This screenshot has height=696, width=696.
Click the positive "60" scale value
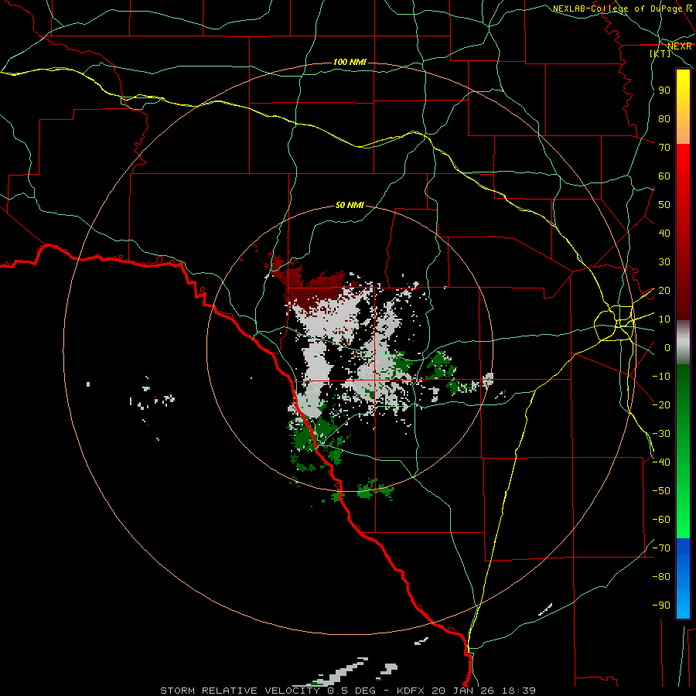coord(664,176)
